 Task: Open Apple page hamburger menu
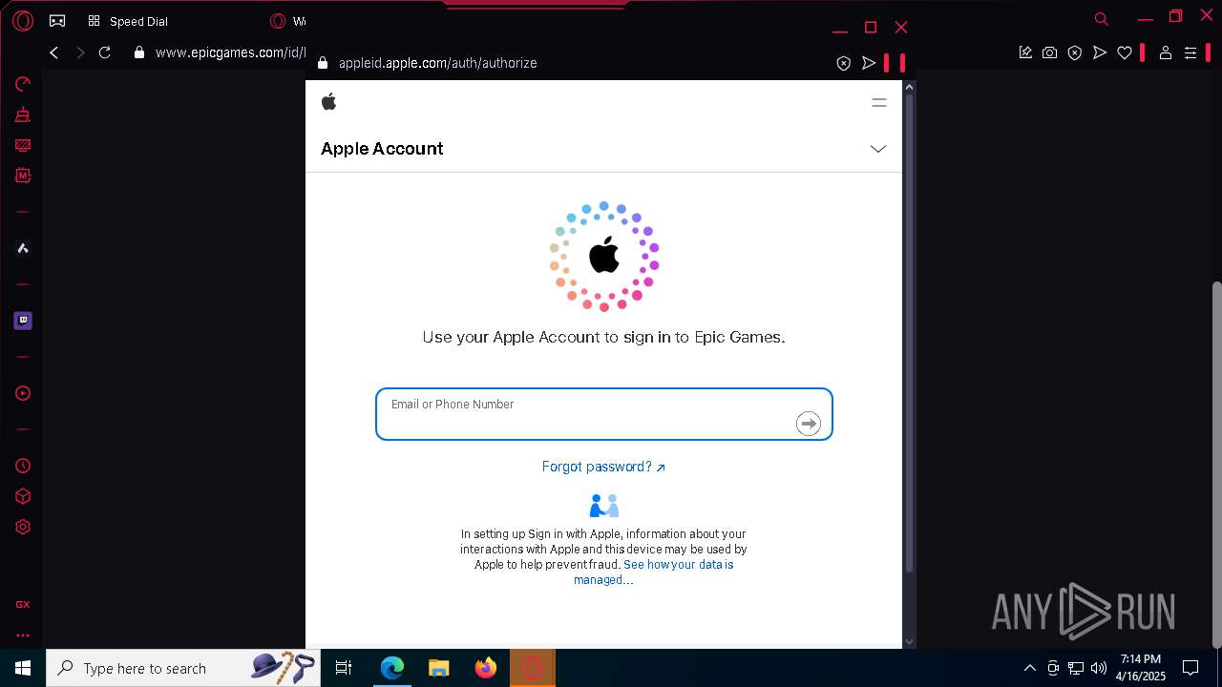point(879,102)
